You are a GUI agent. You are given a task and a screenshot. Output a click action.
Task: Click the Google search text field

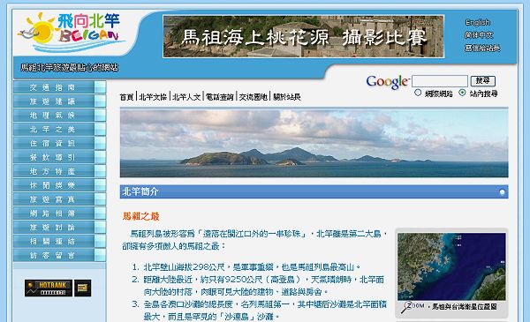(x=440, y=81)
